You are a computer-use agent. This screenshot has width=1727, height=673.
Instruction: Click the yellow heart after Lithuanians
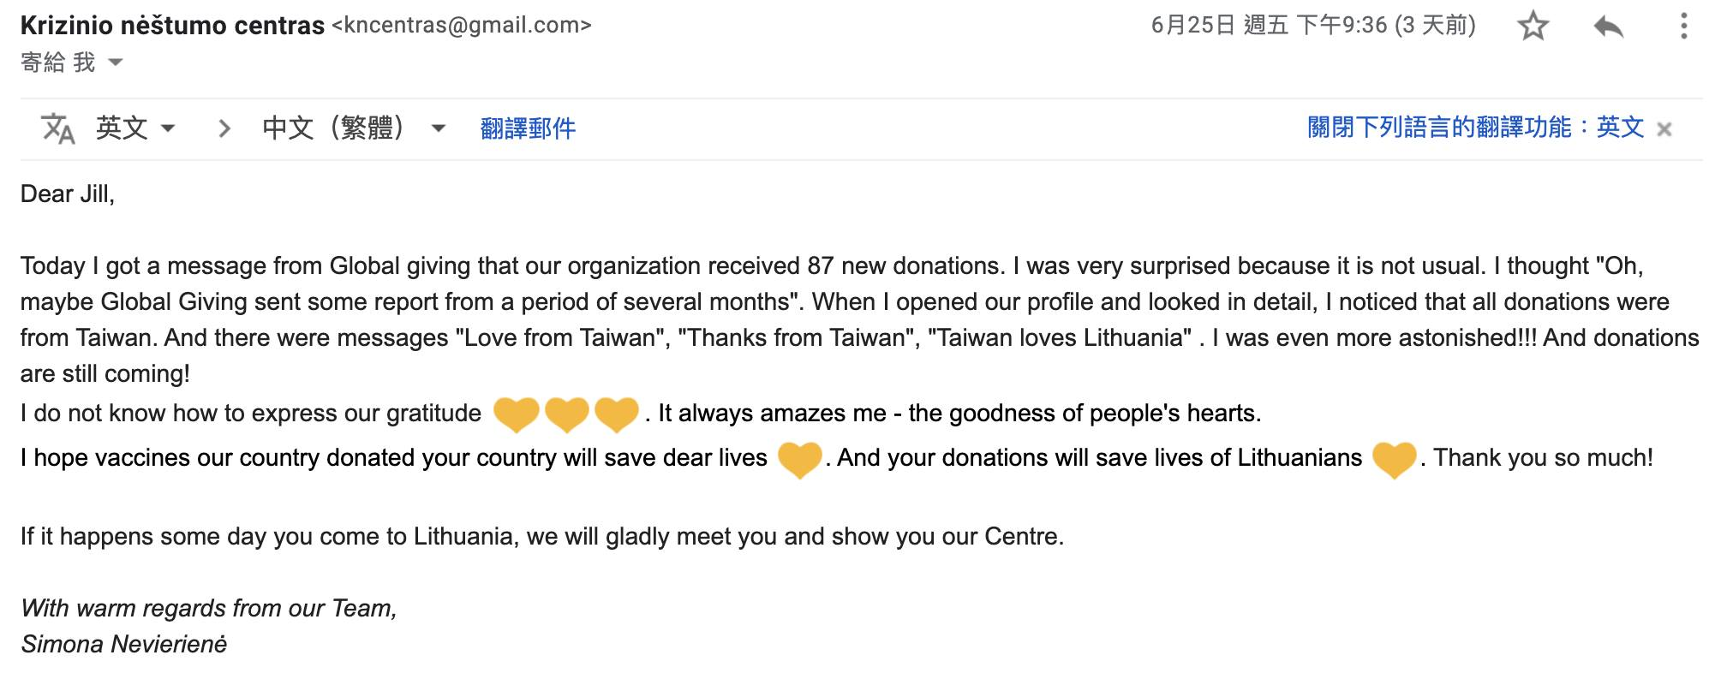1394,460
